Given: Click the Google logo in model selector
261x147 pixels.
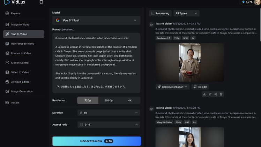Looking at the screenshot, I should click(58, 20).
